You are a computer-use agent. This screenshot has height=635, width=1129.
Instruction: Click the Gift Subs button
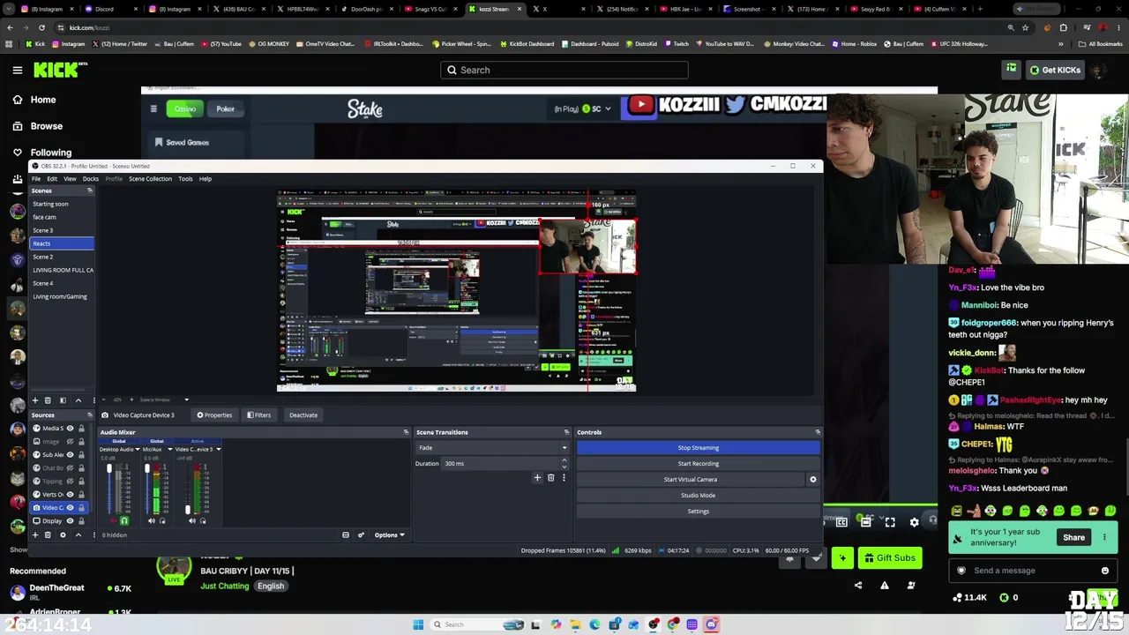tap(890, 558)
